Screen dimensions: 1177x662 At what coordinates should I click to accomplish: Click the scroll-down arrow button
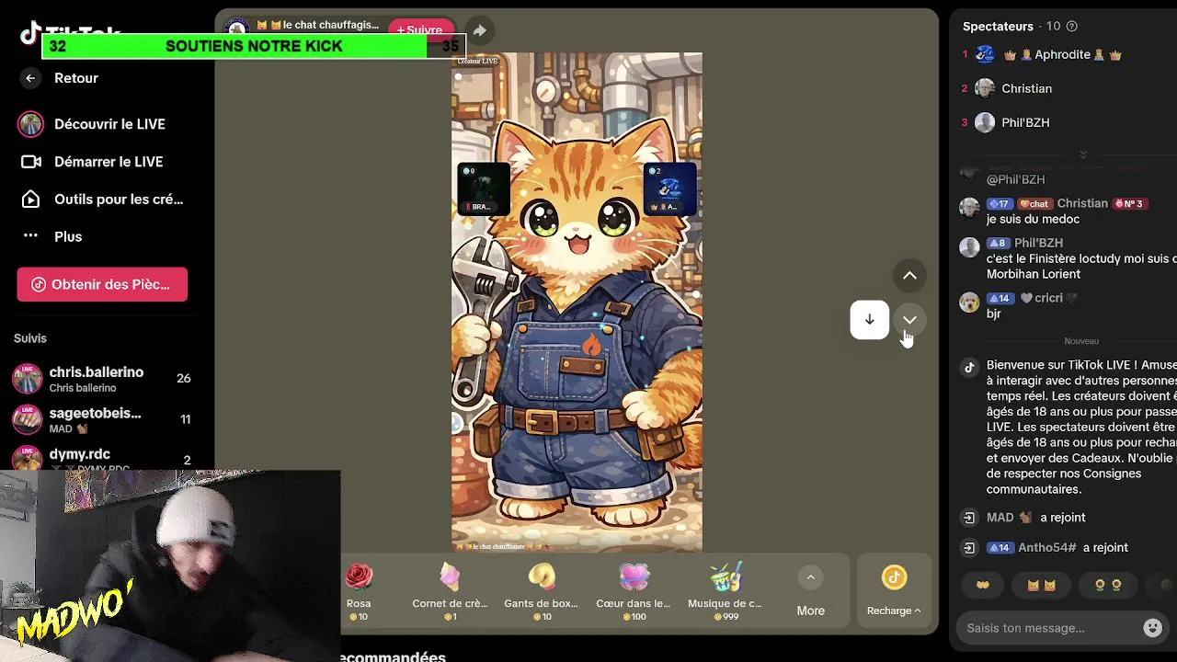[869, 319]
